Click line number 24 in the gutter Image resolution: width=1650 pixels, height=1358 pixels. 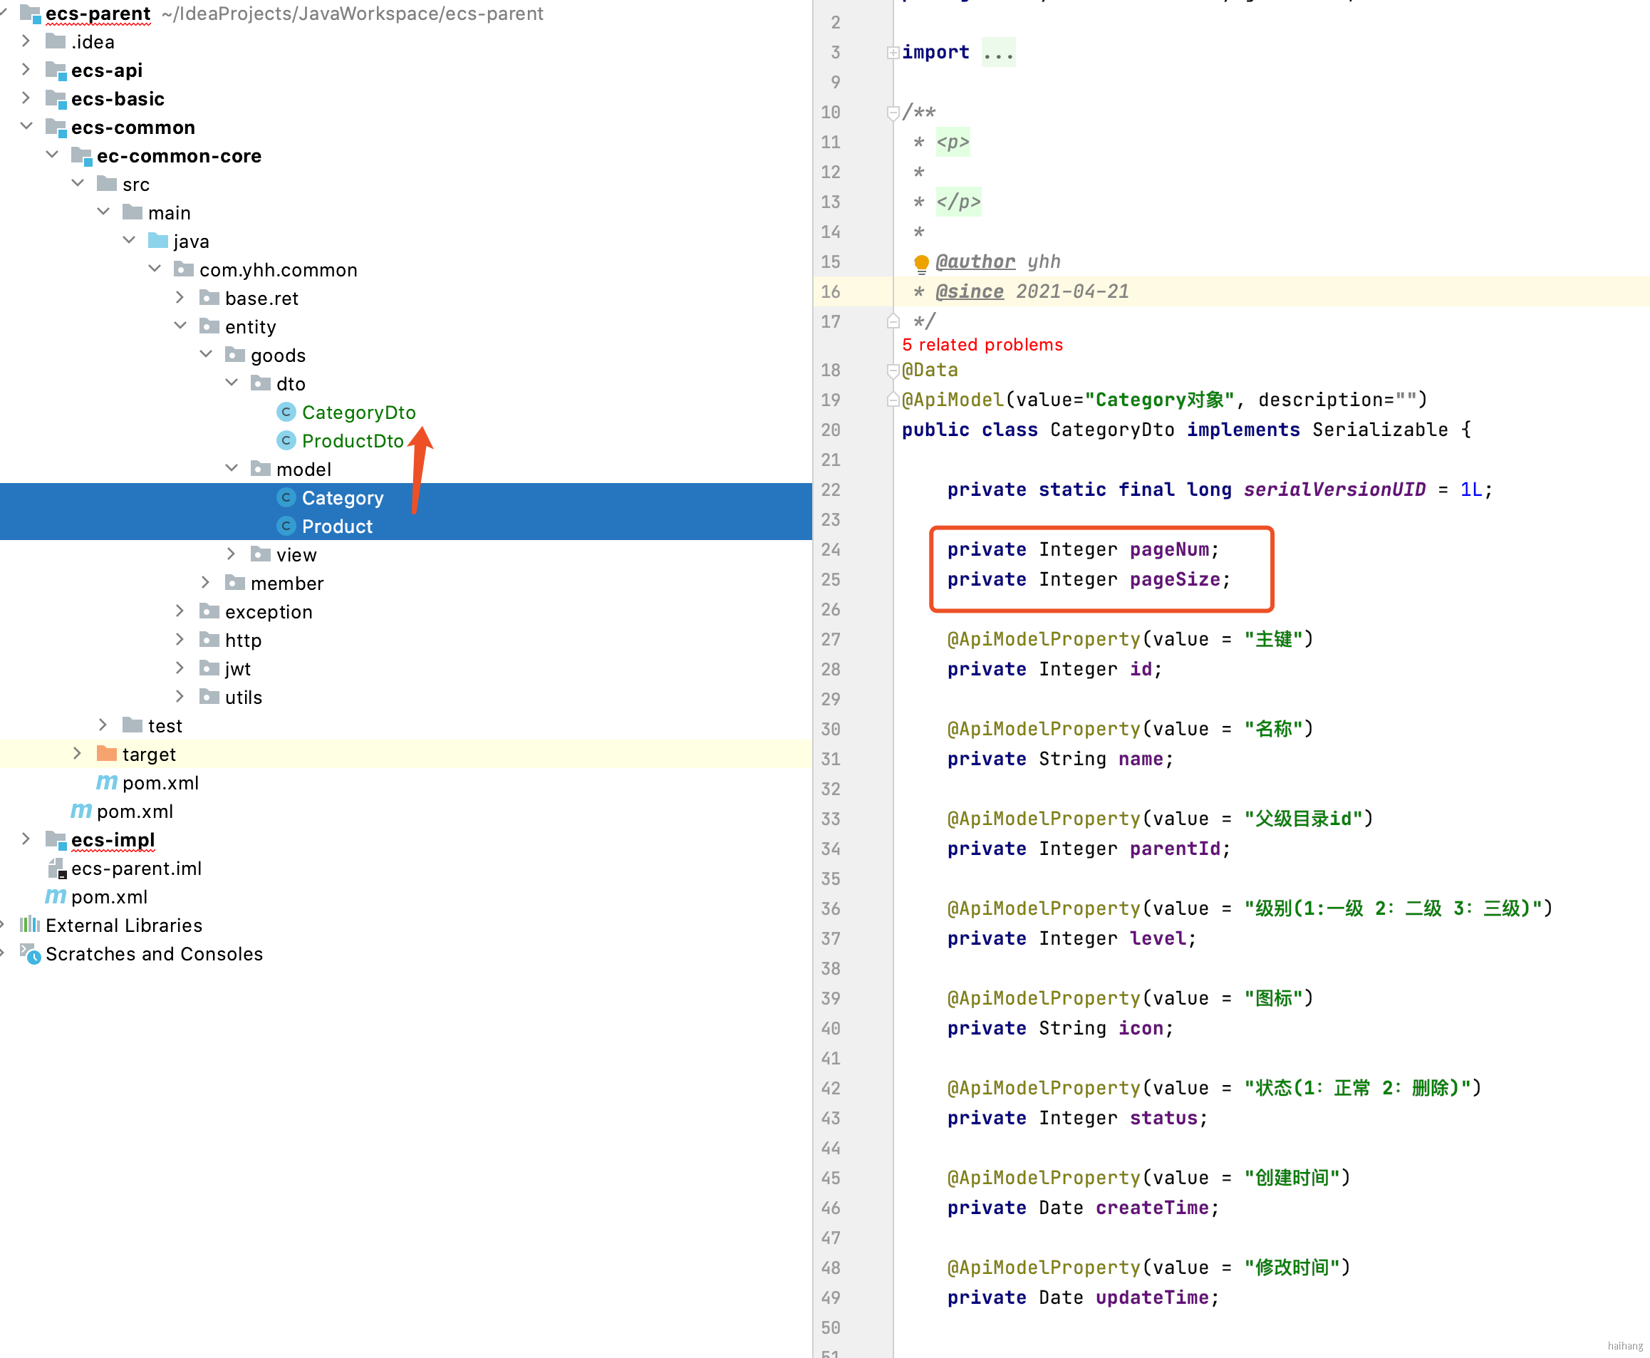pyautogui.click(x=831, y=550)
